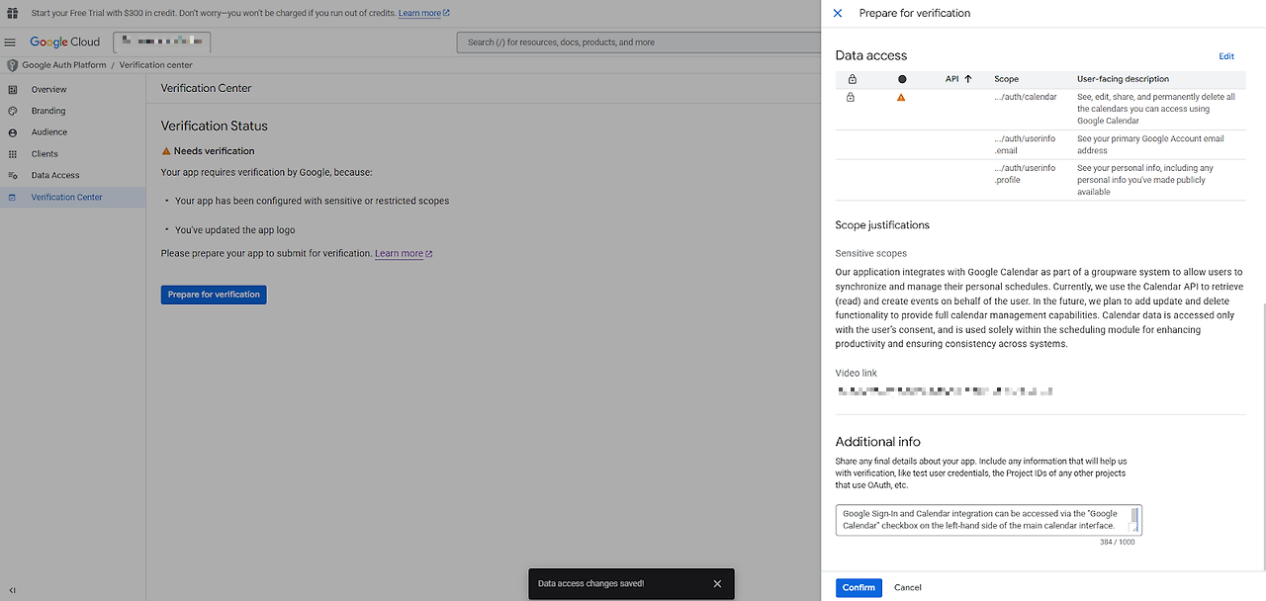Image resolution: width=1266 pixels, height=601 pixels.
Task: Click the Branding palette icon
Action: pyautogui.click(x=12, y=111)
